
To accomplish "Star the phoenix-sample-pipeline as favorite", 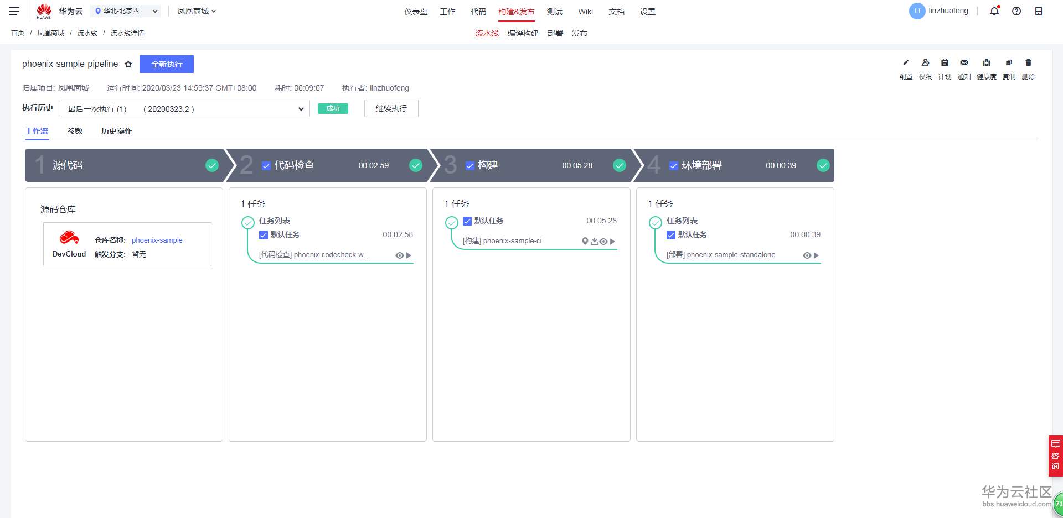I will (x=128, y=64).
